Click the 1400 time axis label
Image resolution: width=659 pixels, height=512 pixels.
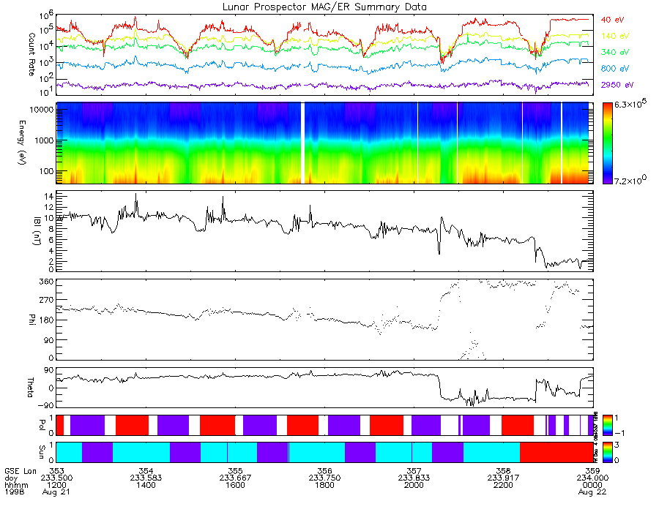(x=146, y=485)
